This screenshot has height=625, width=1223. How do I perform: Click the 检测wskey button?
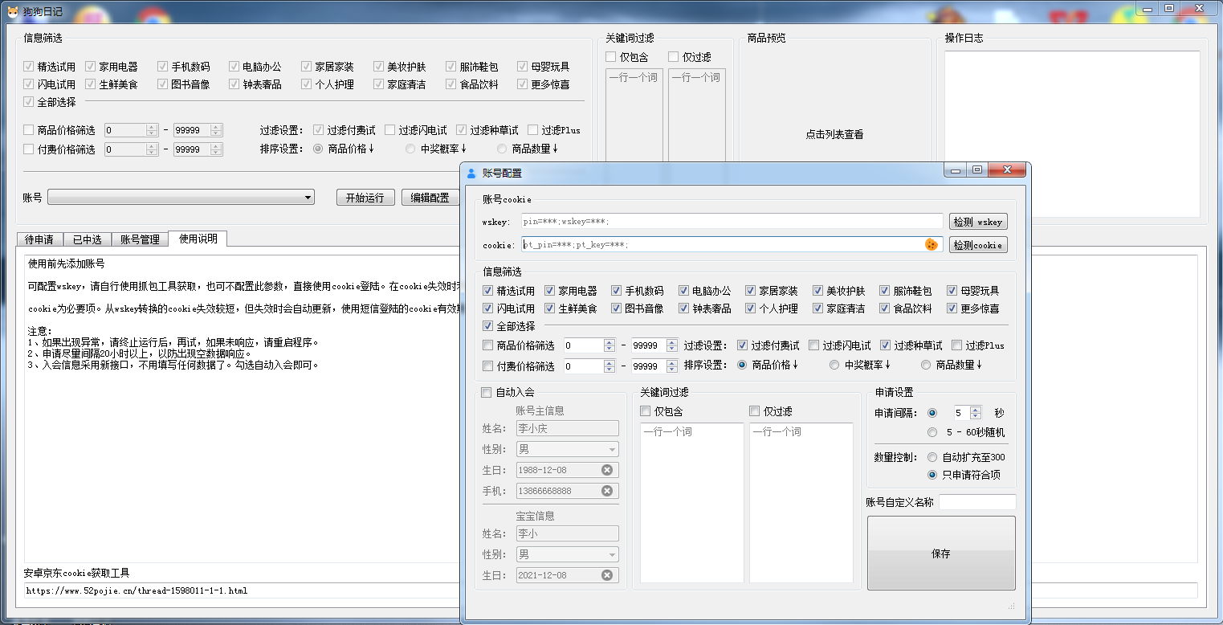978,221
